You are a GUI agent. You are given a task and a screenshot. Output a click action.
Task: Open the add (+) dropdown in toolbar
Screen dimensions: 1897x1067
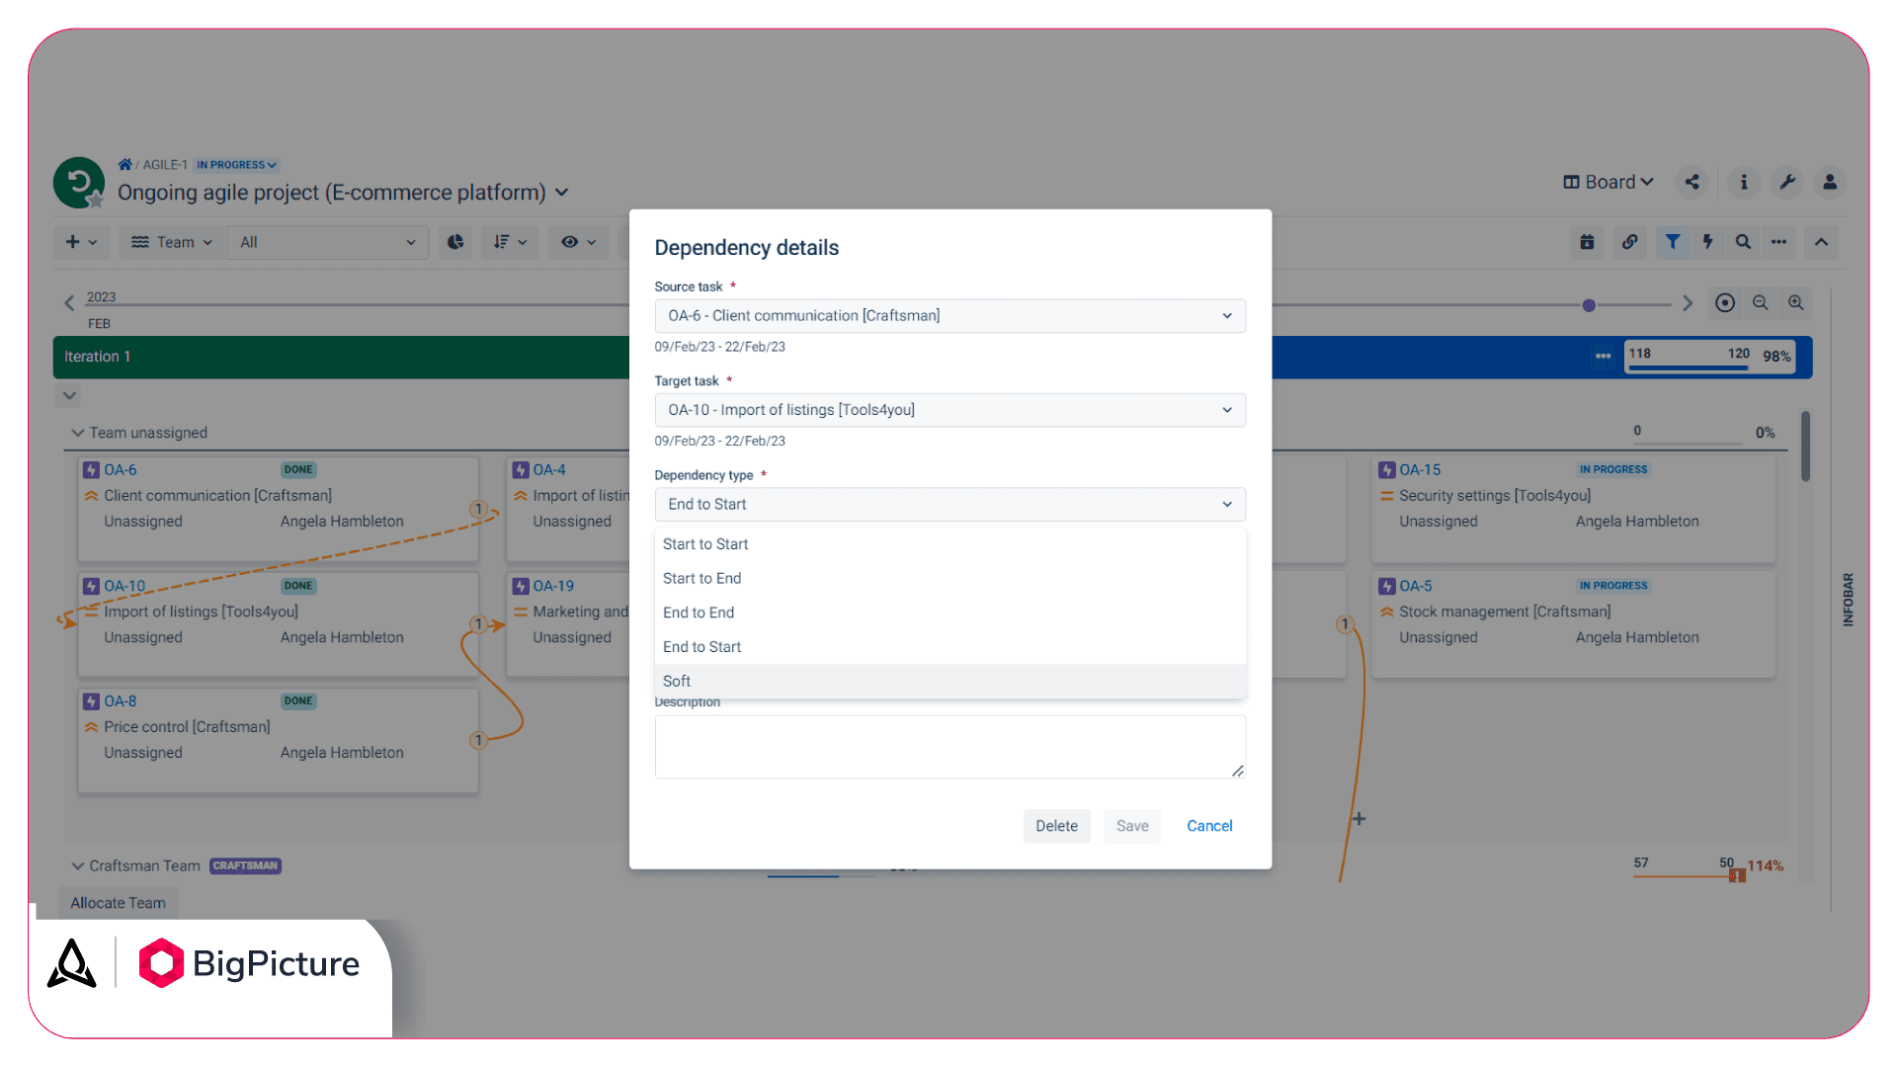pos(81,242)
